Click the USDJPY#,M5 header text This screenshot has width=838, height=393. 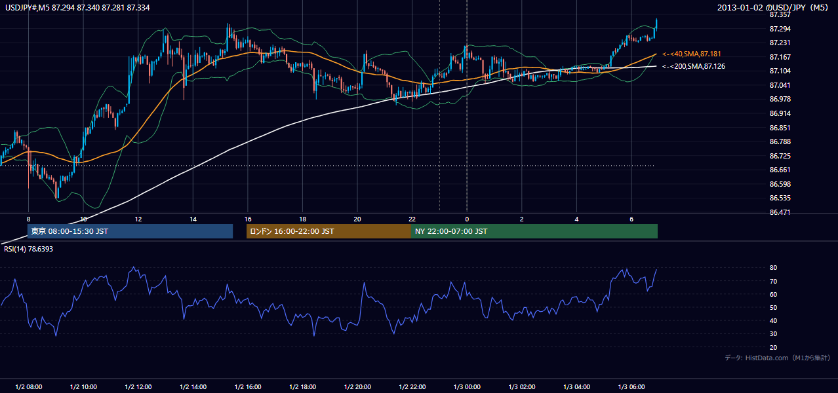[x=77, y=7]
